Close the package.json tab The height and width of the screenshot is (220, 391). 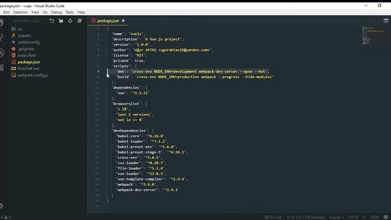[x=123, y=21]
